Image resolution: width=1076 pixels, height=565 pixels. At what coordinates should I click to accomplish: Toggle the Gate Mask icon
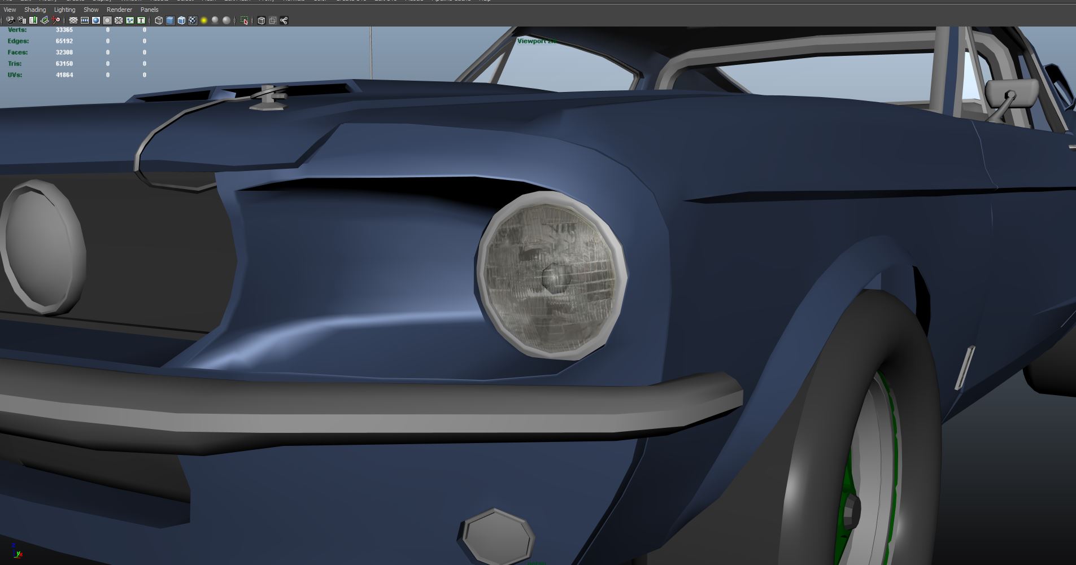[x=107, y=20]
